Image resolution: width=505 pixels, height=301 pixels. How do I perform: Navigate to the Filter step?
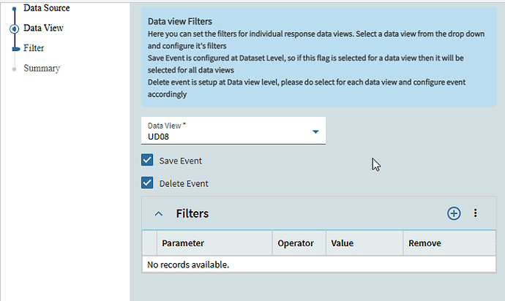pyautogui.click(x=34, y=47)
